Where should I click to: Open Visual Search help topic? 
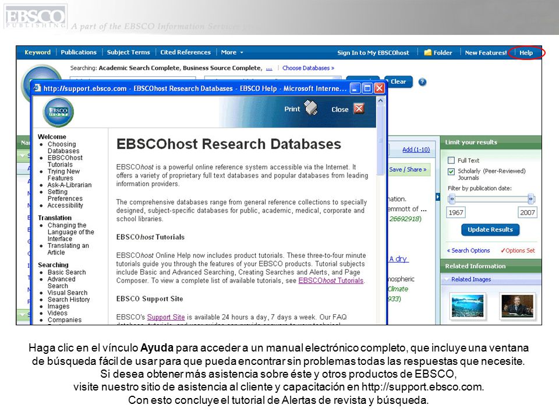[x=68, y=293]
